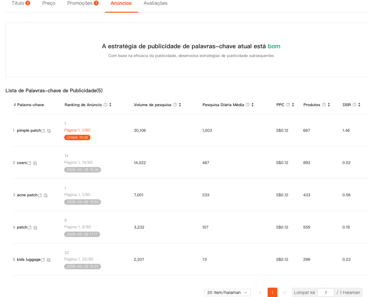Click page 1 pagination button

coord(272,293)
